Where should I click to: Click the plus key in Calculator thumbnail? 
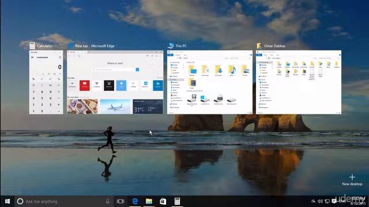(x=59, y=105)
